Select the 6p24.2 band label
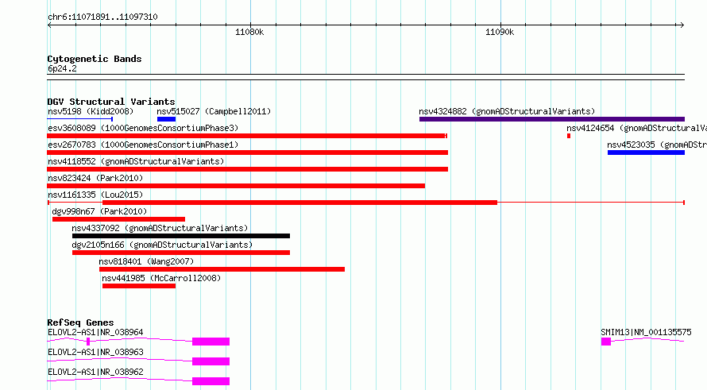 coord(62,68)
